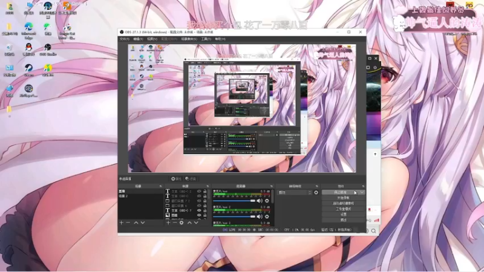
Task: Toggle visibility of the 窗口采集 6 source
Action: tap(199, 206)
